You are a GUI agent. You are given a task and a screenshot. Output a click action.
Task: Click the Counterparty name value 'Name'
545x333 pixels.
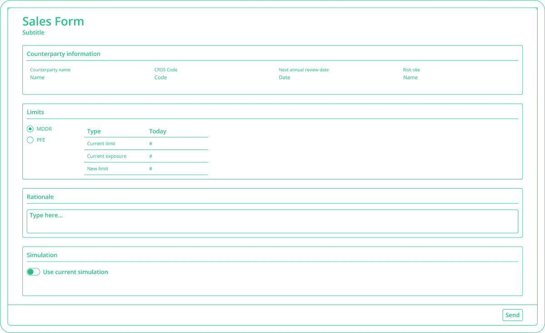pyautogui.click(x=37, y=77)
